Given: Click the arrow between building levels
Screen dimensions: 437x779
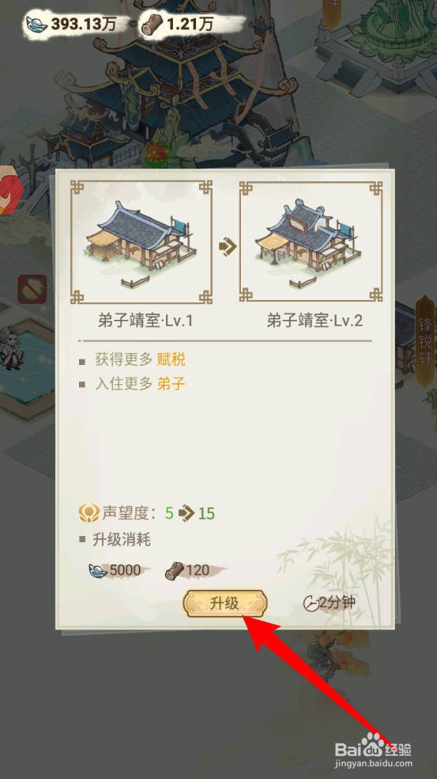Looking at the screenshot, I should [x=227, y=246].
